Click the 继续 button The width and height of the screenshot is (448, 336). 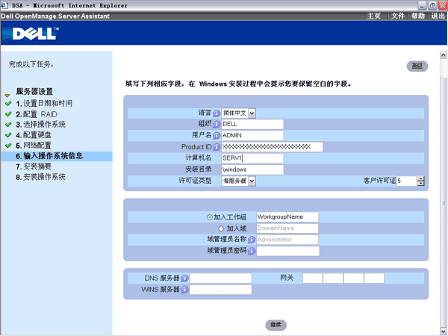276,325
